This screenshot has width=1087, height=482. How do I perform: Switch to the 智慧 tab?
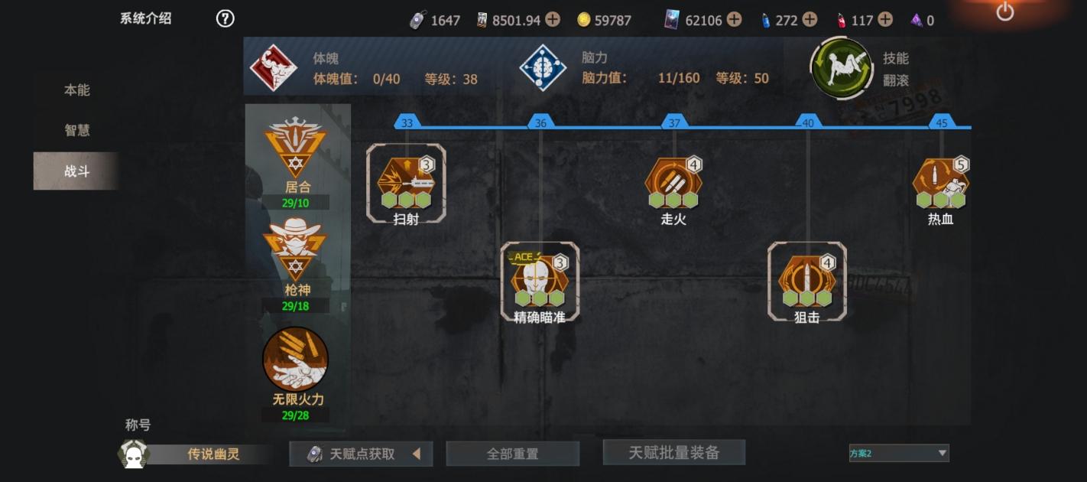tap(76, 130)
